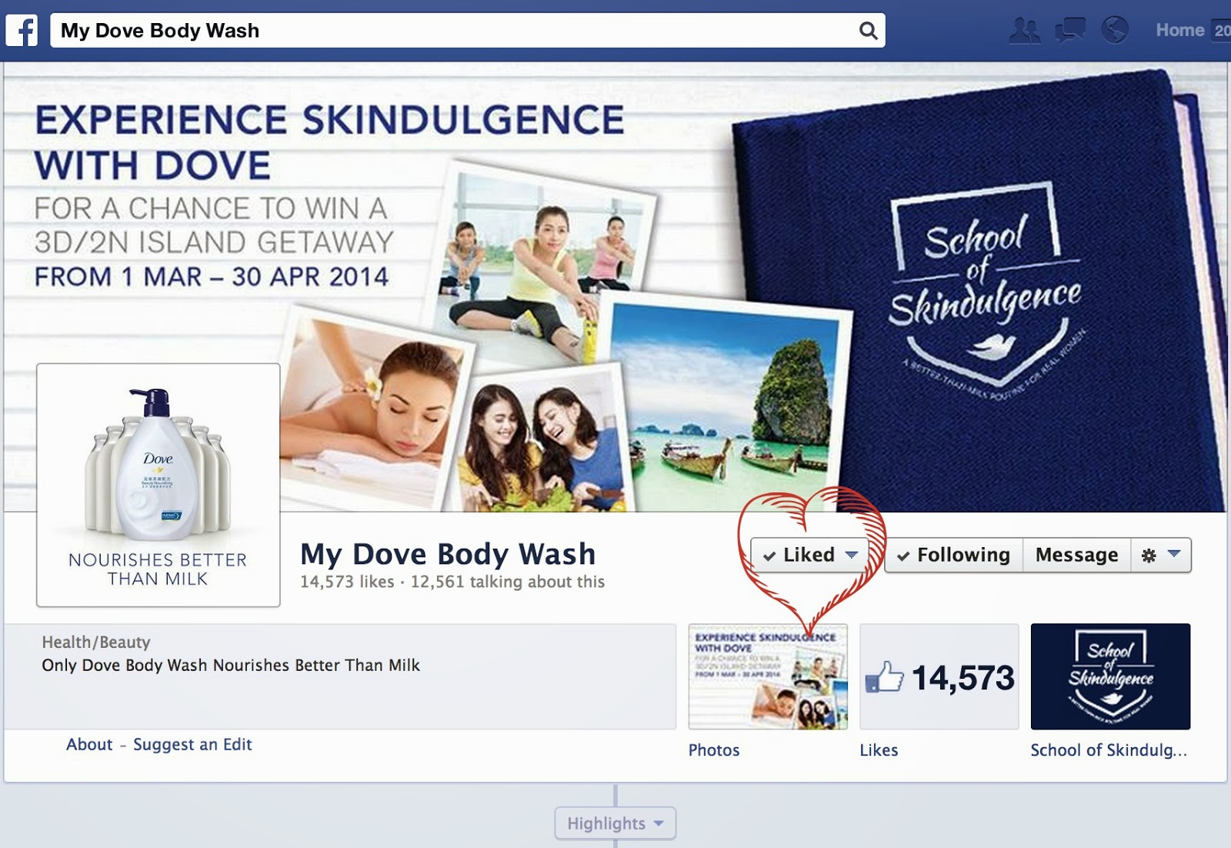1231x848 pixels.
Task: Open the Photos thumbnail image
Action: tap(768, 676)
